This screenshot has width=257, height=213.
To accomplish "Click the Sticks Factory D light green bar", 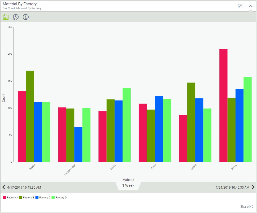I will coord(207,135).
